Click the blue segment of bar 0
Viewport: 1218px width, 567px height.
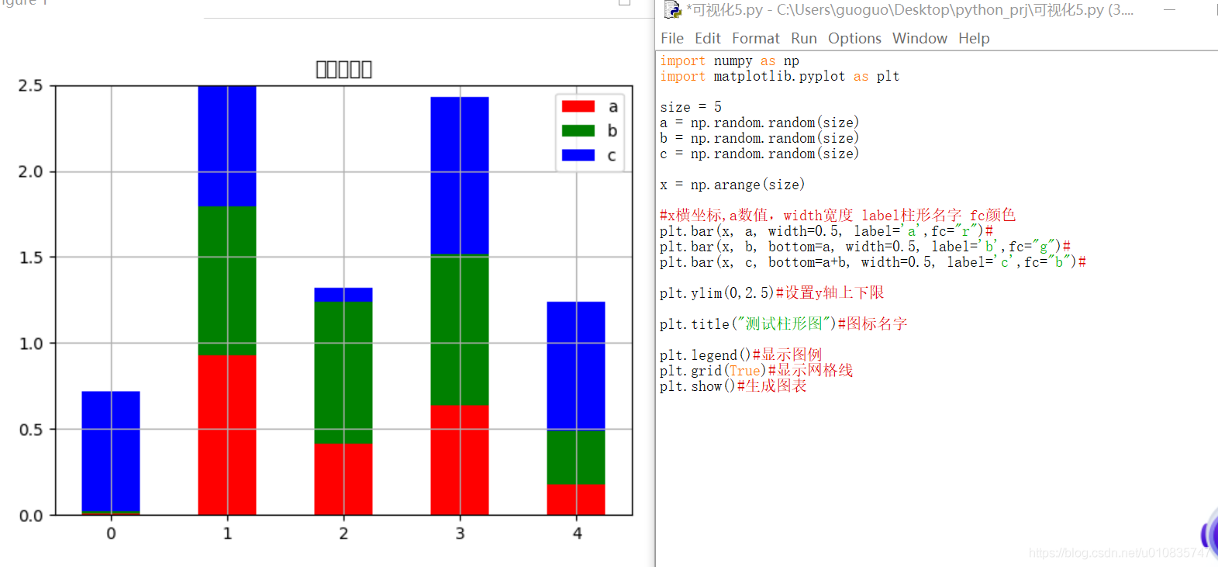pyautogui.click(x=111, y=451)
